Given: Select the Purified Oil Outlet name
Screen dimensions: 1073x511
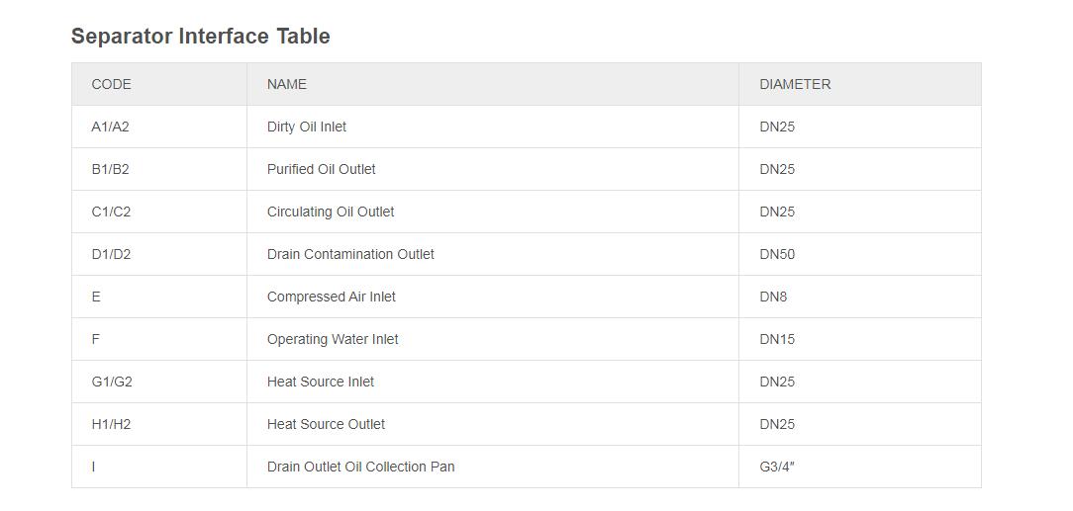Looking at the screenshot, I should click(321, 169).
